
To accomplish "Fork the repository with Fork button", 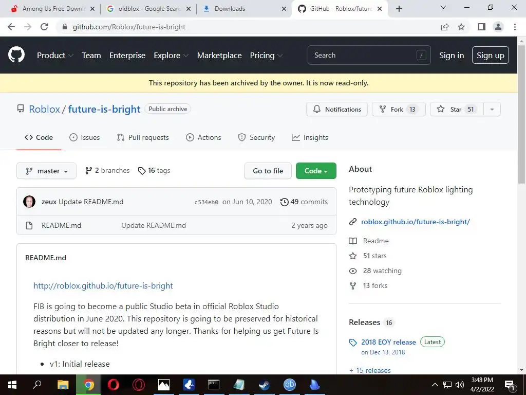I will coord(399,109).
